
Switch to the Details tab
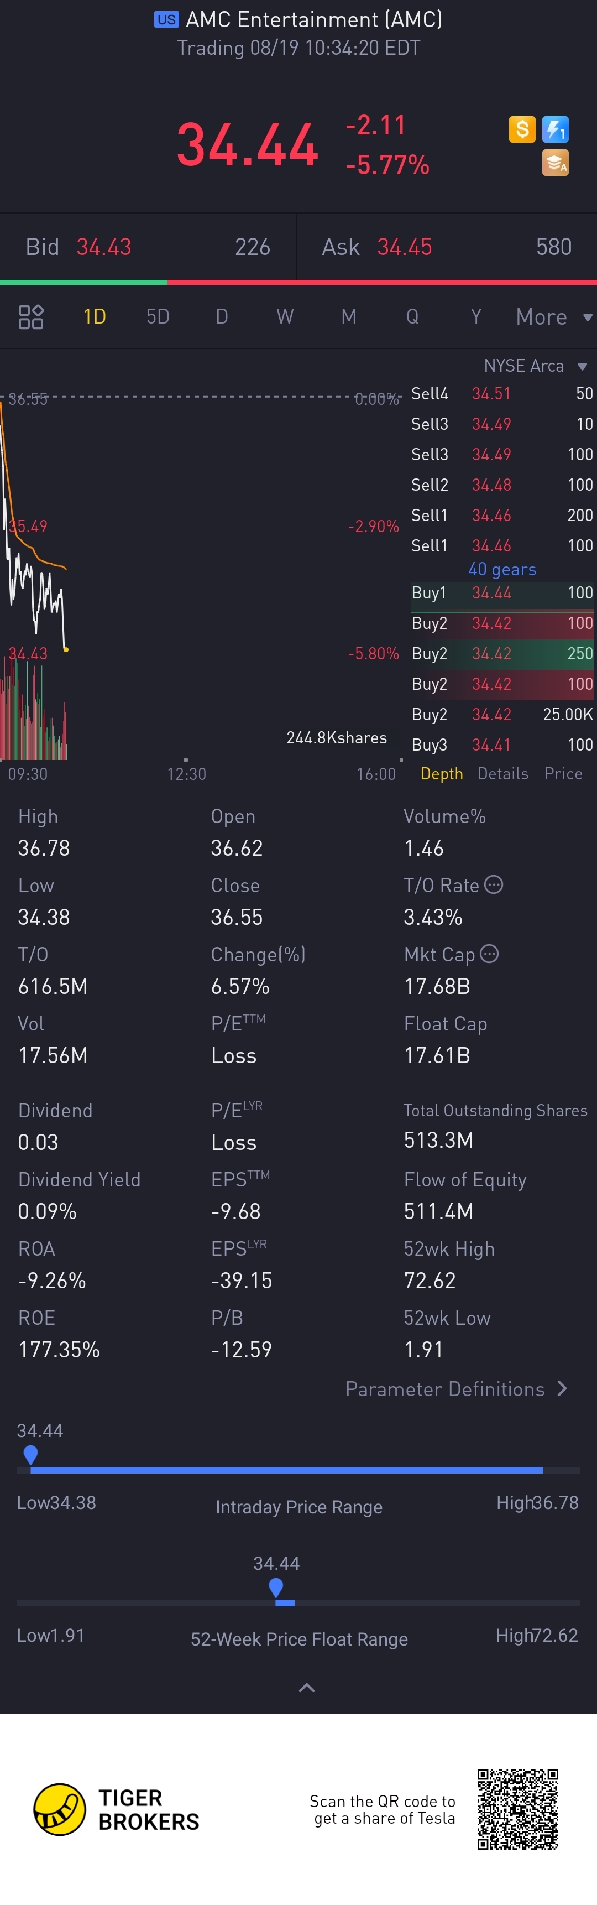coord(502,773)
